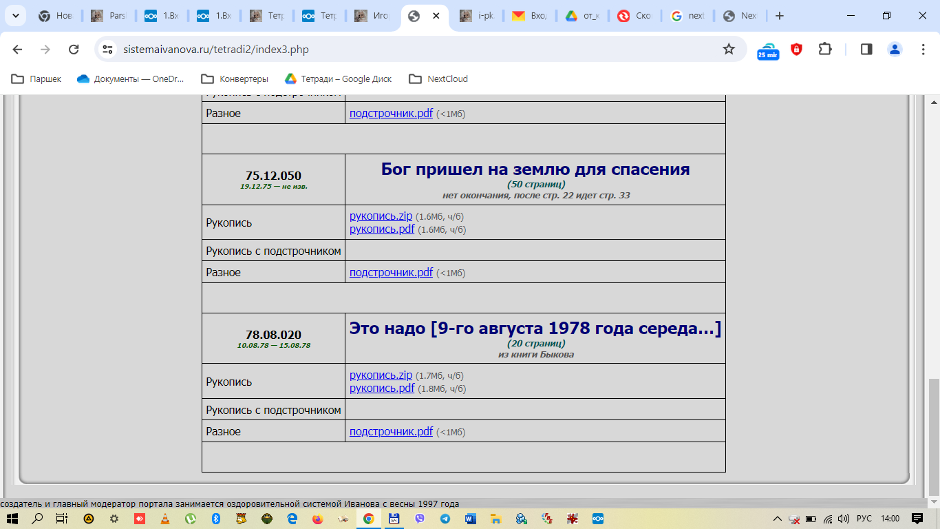Open the Конвертеры bookmarks folder

[235, 79]
